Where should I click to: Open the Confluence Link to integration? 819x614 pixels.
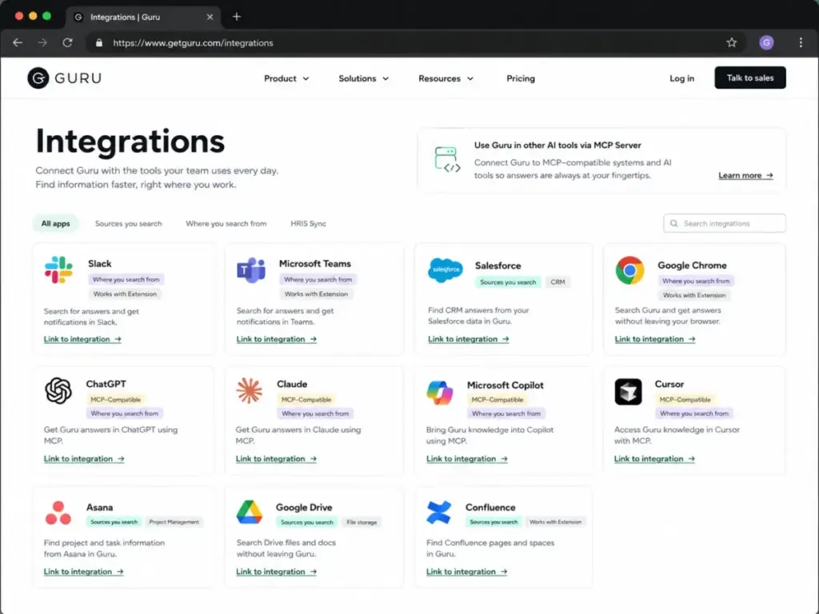[x=466, y=572]
